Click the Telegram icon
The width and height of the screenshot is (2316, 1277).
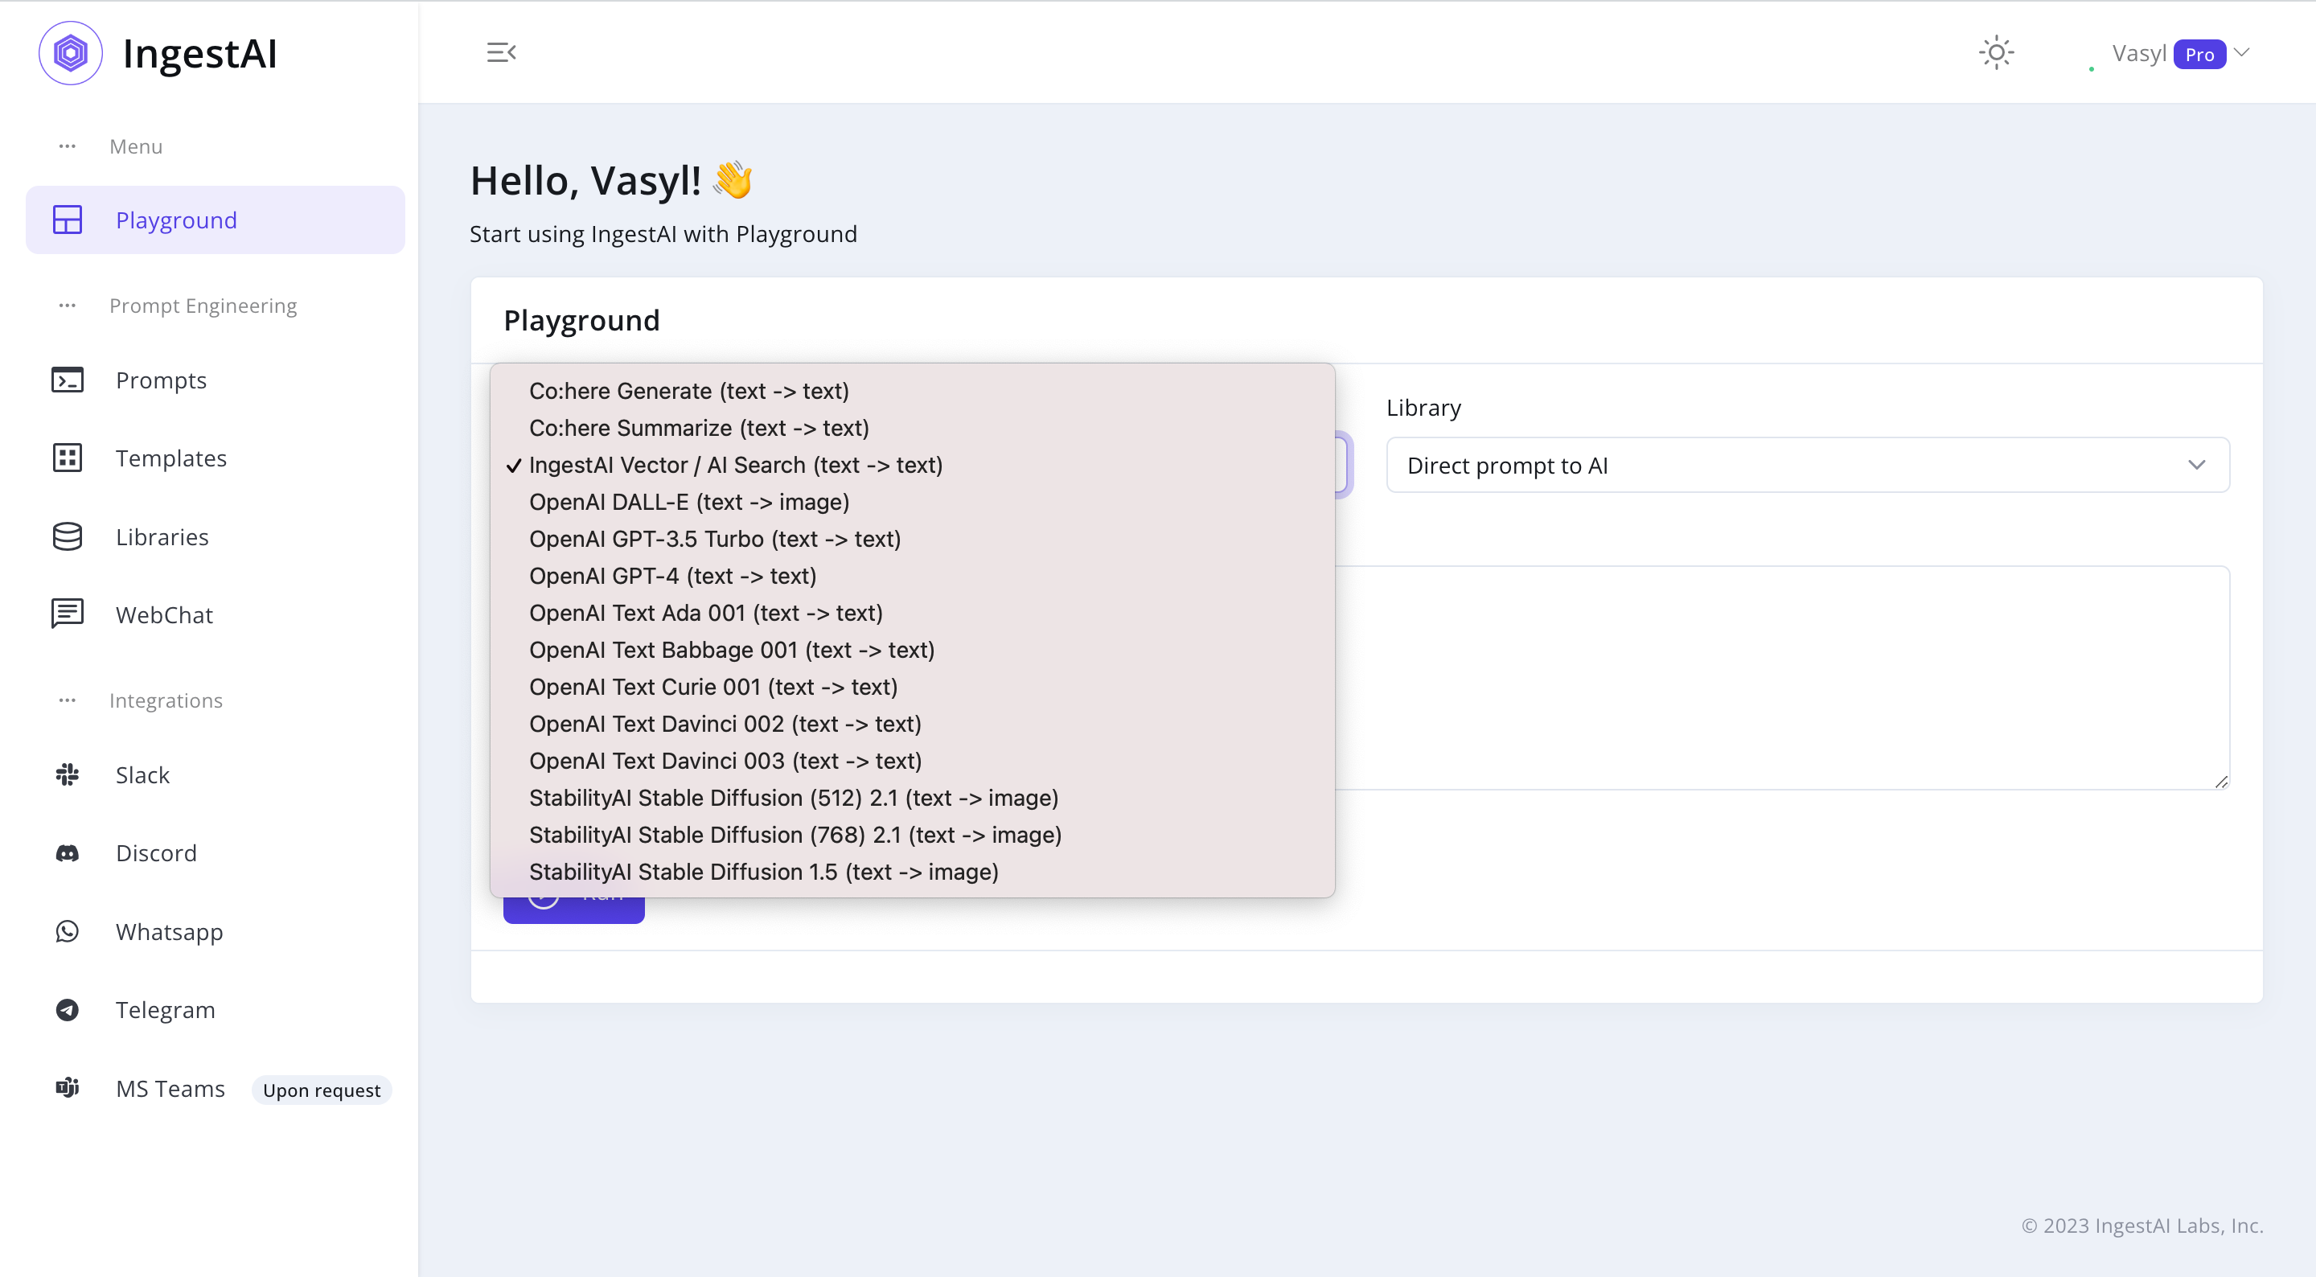[68, 1009]
